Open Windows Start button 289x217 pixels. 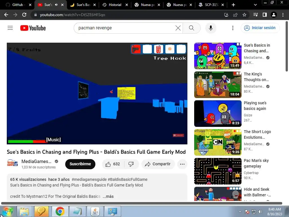click(7, 211)
